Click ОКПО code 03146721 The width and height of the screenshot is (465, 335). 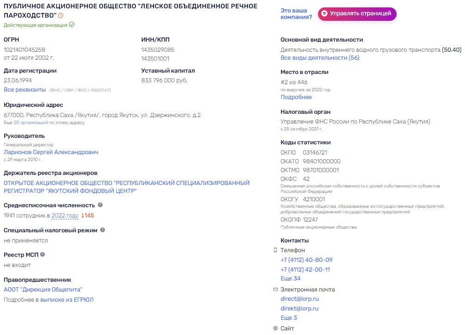315,153
